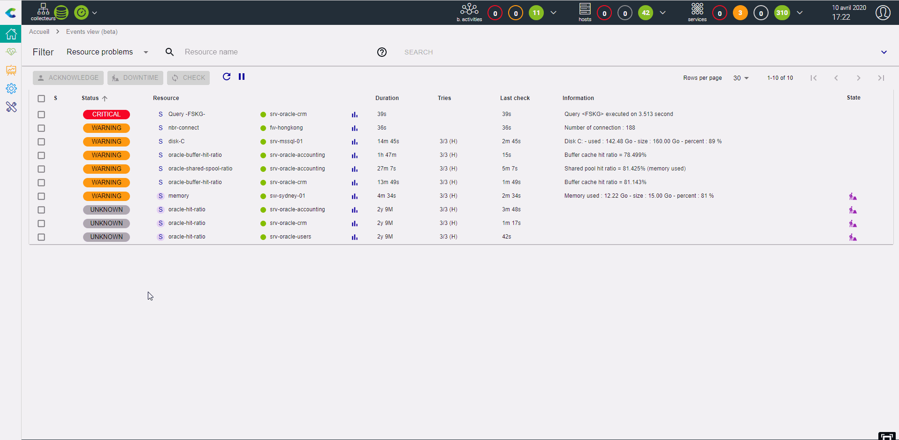Click the CRITICAL status badge
The image size is (899, 440).
[x=107, y=114]
